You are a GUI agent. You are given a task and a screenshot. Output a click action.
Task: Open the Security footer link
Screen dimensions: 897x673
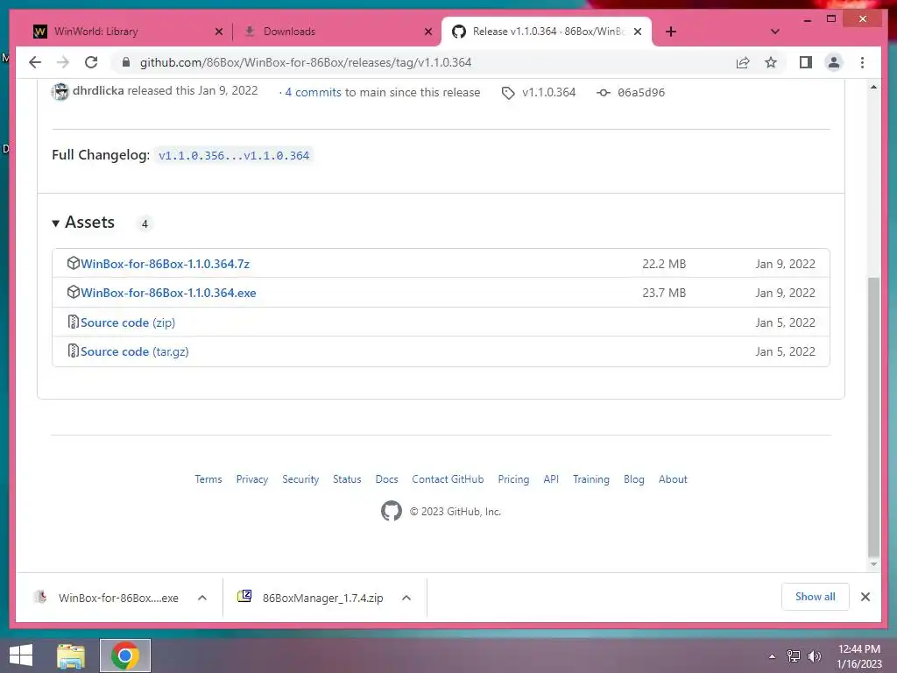pyautogui.click(x=300, y=479)
